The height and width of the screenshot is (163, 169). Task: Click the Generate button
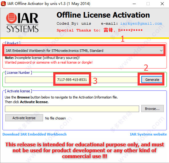click(152, 80)
